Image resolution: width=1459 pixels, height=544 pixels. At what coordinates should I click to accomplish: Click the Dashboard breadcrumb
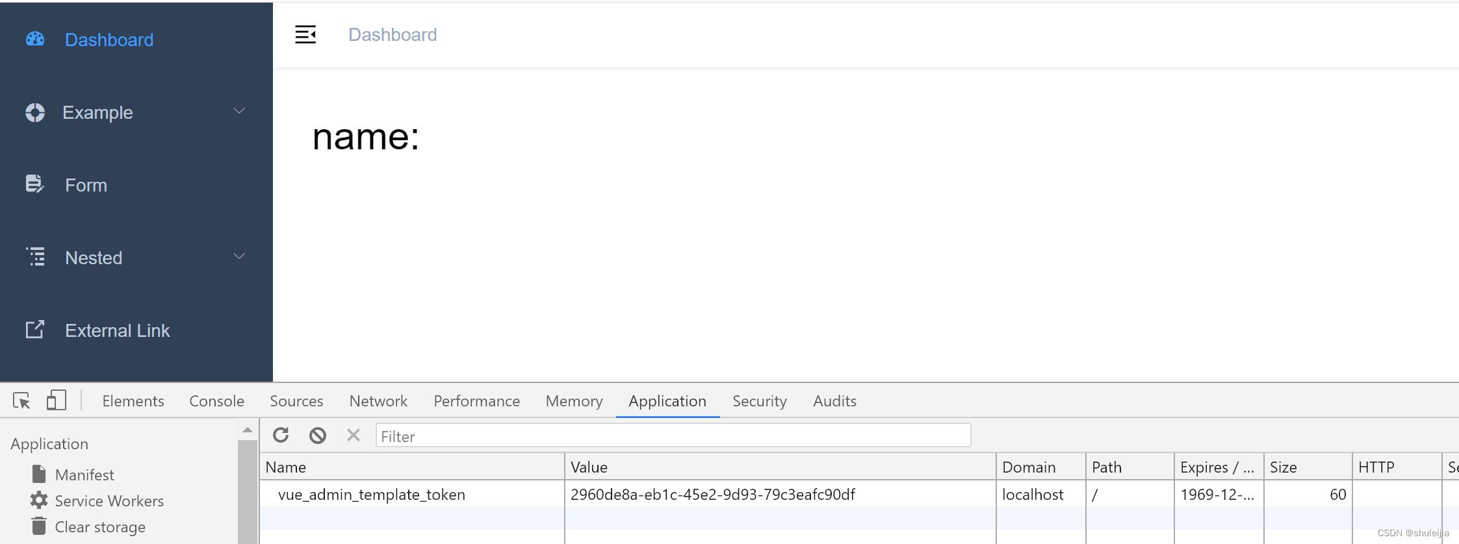click(393, 34)
